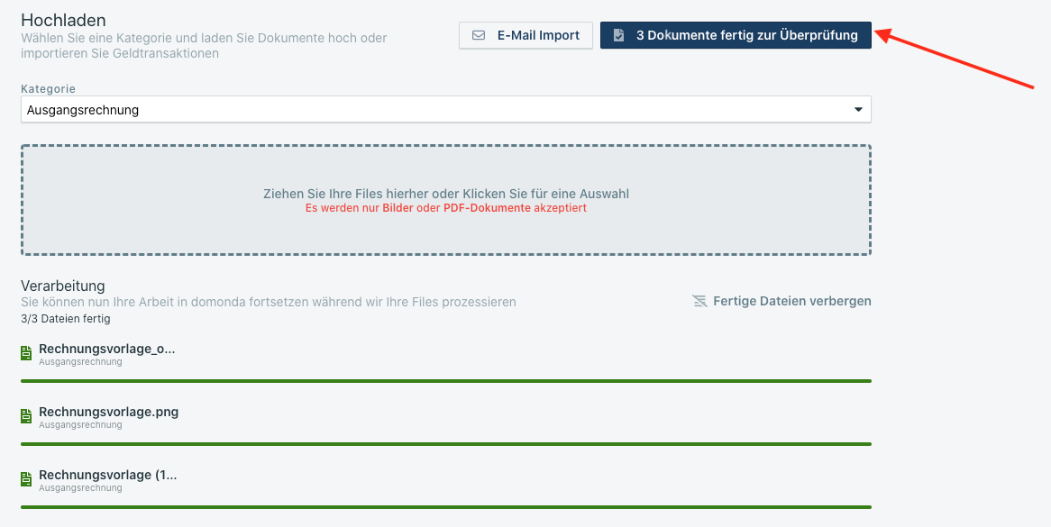Click the progress bar under Rechnungsvorlage.png
The image size is (1051, 527).
(x=445, y=444)
